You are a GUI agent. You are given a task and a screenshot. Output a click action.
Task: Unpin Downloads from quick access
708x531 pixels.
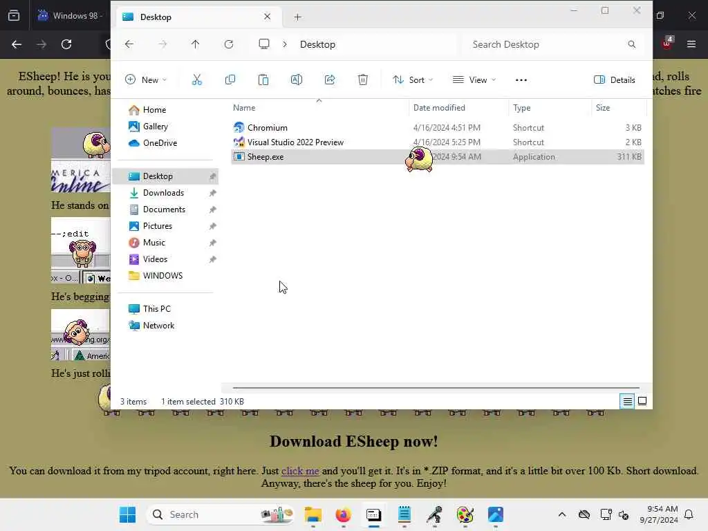pyautogui.click(x=212, y=194)
